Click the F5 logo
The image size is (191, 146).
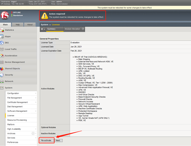[5, 15]
